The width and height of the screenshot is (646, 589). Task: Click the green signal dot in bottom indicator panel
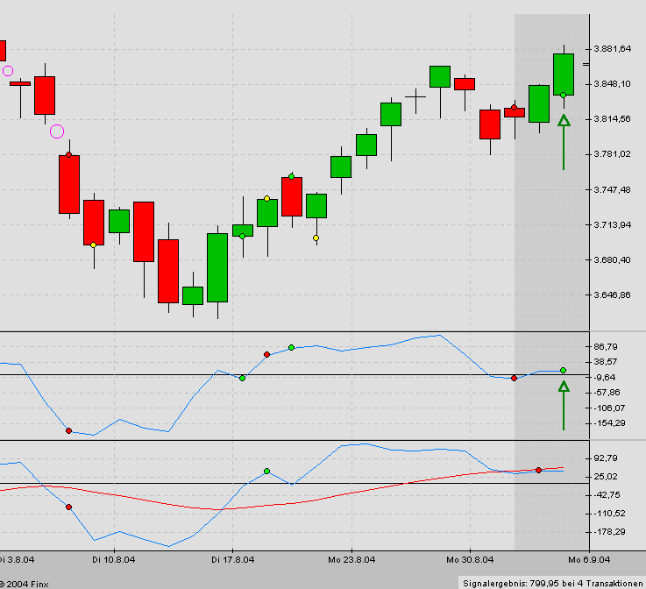point(267,472)
